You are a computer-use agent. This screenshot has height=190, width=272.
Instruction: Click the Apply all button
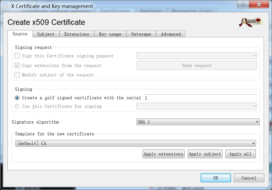240,154
